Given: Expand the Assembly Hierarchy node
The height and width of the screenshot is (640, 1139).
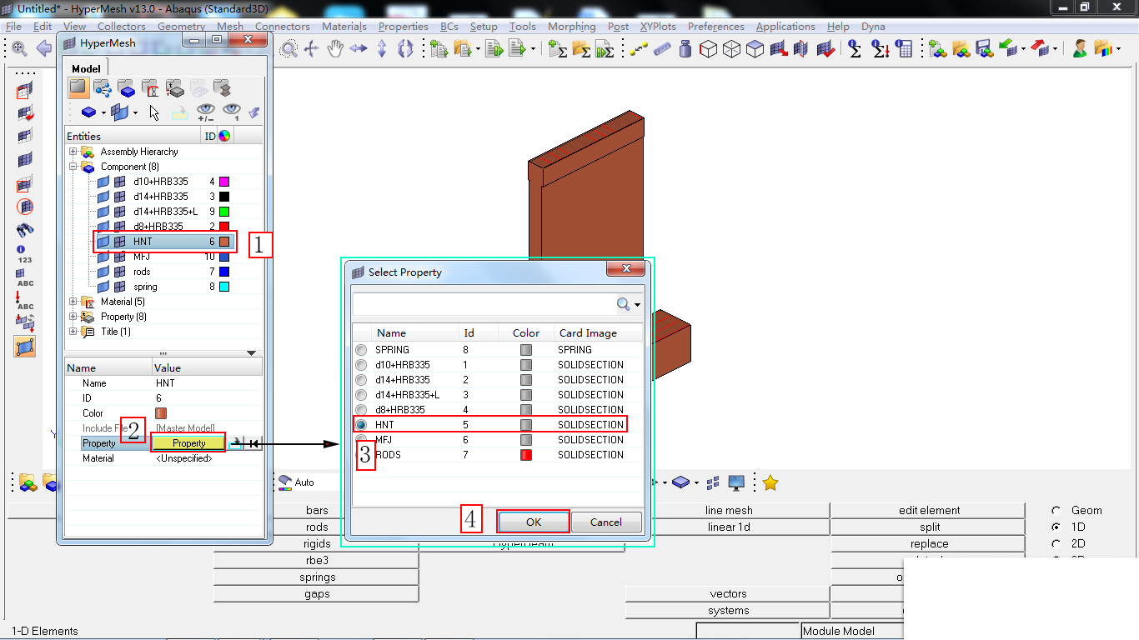Looking at the screenshot, I should pos(73,152).
